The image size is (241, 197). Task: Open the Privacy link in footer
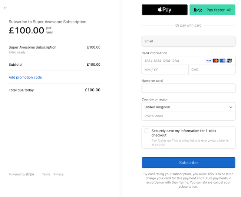coord(59,174)
